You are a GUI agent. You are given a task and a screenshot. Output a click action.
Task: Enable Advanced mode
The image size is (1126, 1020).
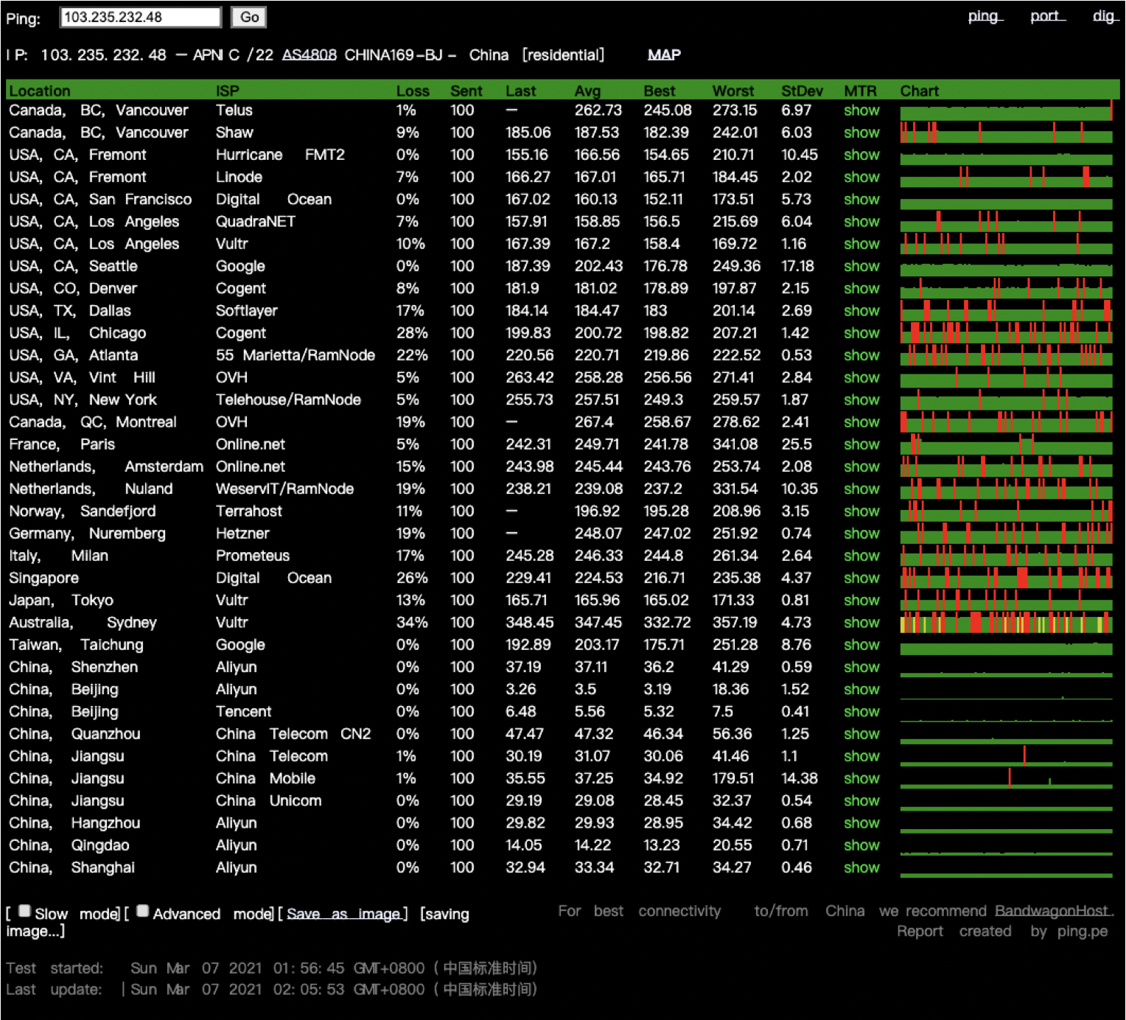click(143, 910)
